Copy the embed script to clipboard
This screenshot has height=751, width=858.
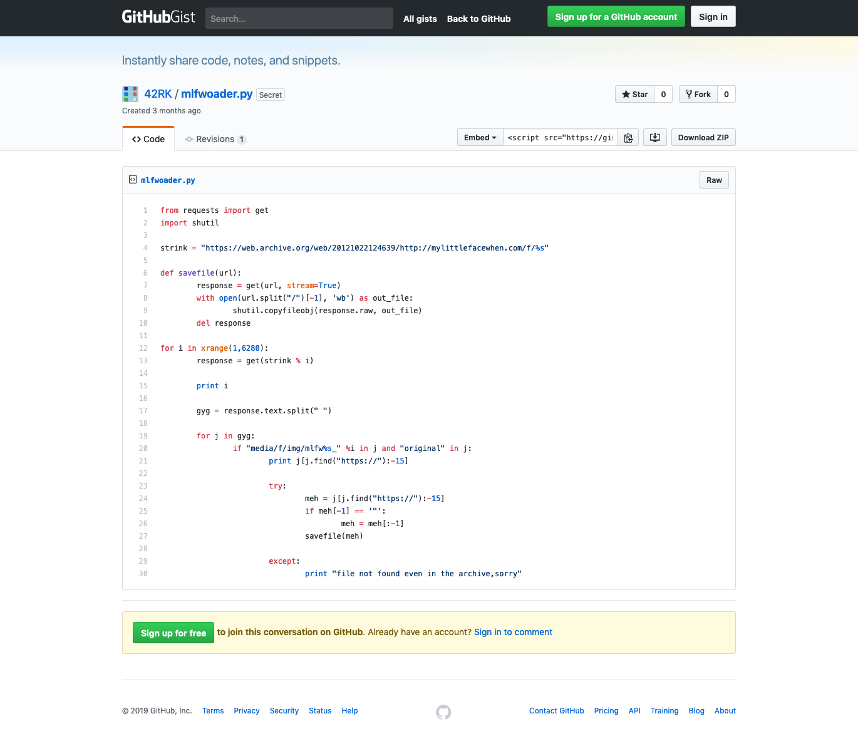[628, 138]
